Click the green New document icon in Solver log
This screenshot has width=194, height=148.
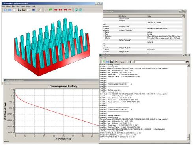(x=103, y=61)
